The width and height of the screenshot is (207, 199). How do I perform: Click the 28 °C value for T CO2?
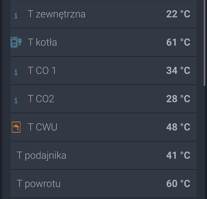coord(178,99)
